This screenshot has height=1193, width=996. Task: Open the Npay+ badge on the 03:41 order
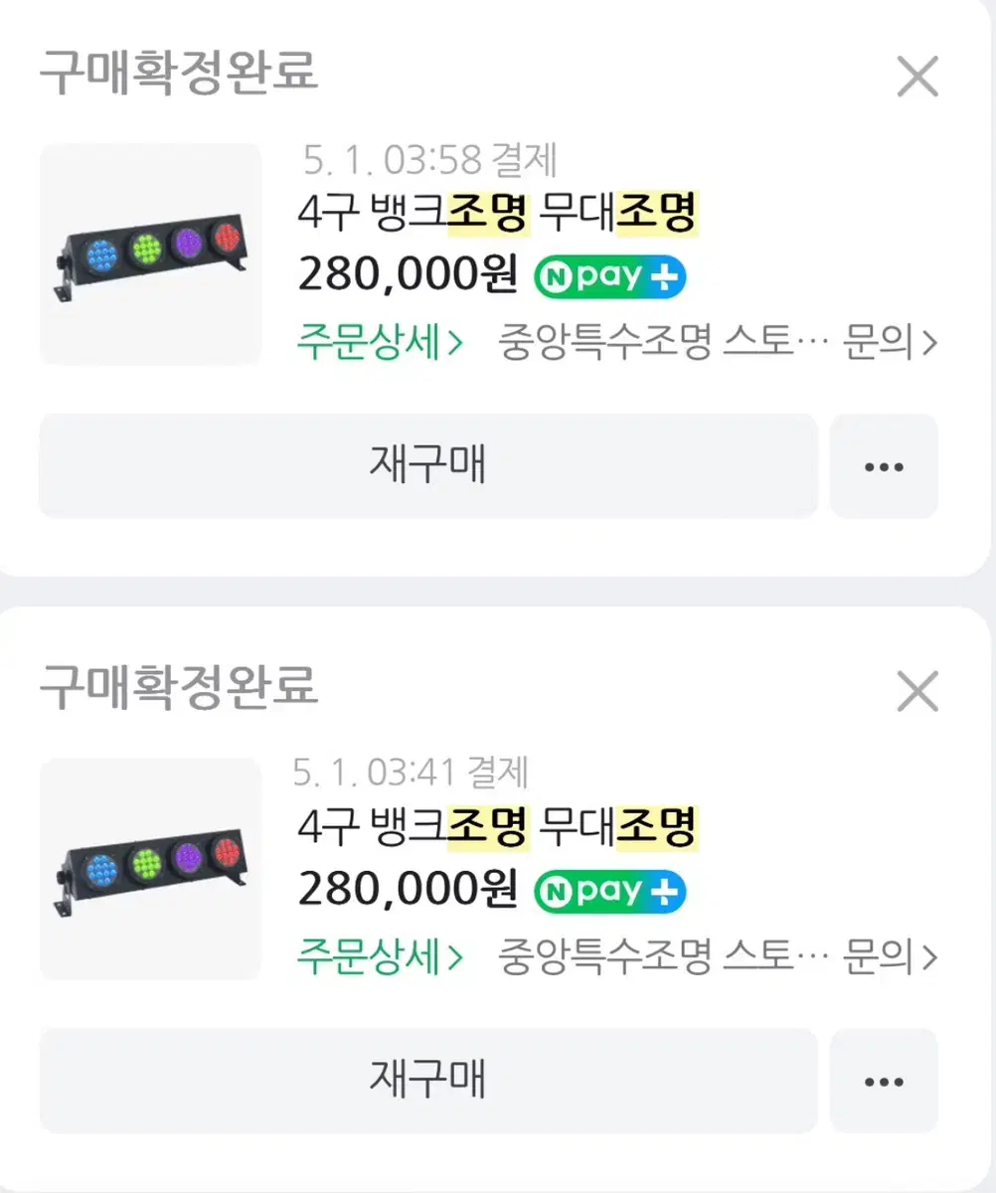pos(610,892)
